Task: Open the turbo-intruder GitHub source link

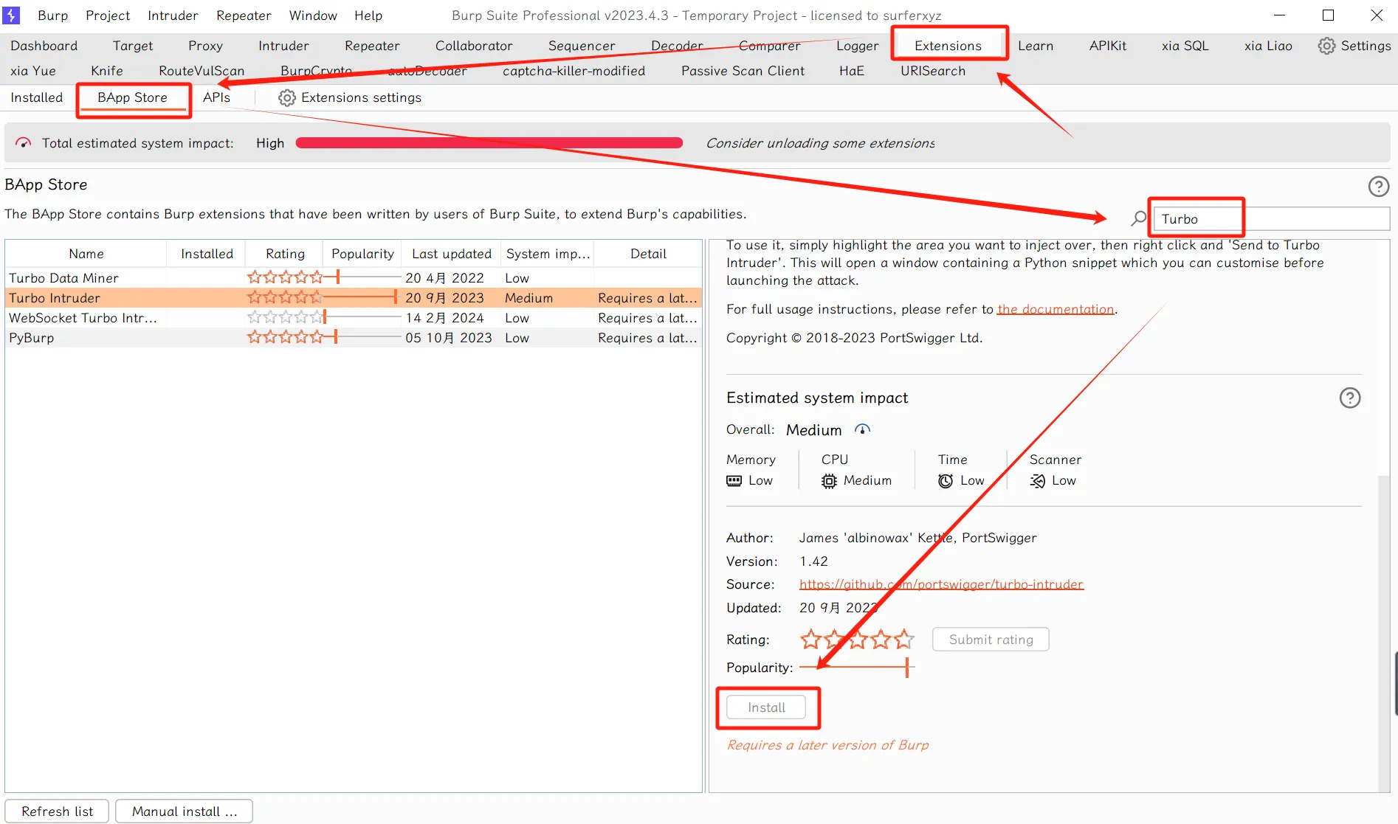Action: tap(940, 584)
